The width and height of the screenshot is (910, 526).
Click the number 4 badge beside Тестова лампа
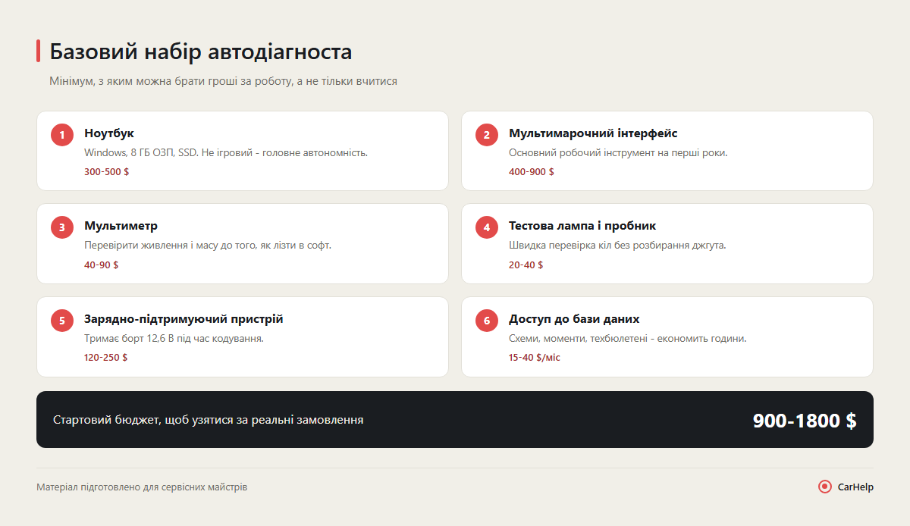coord(487,227)
